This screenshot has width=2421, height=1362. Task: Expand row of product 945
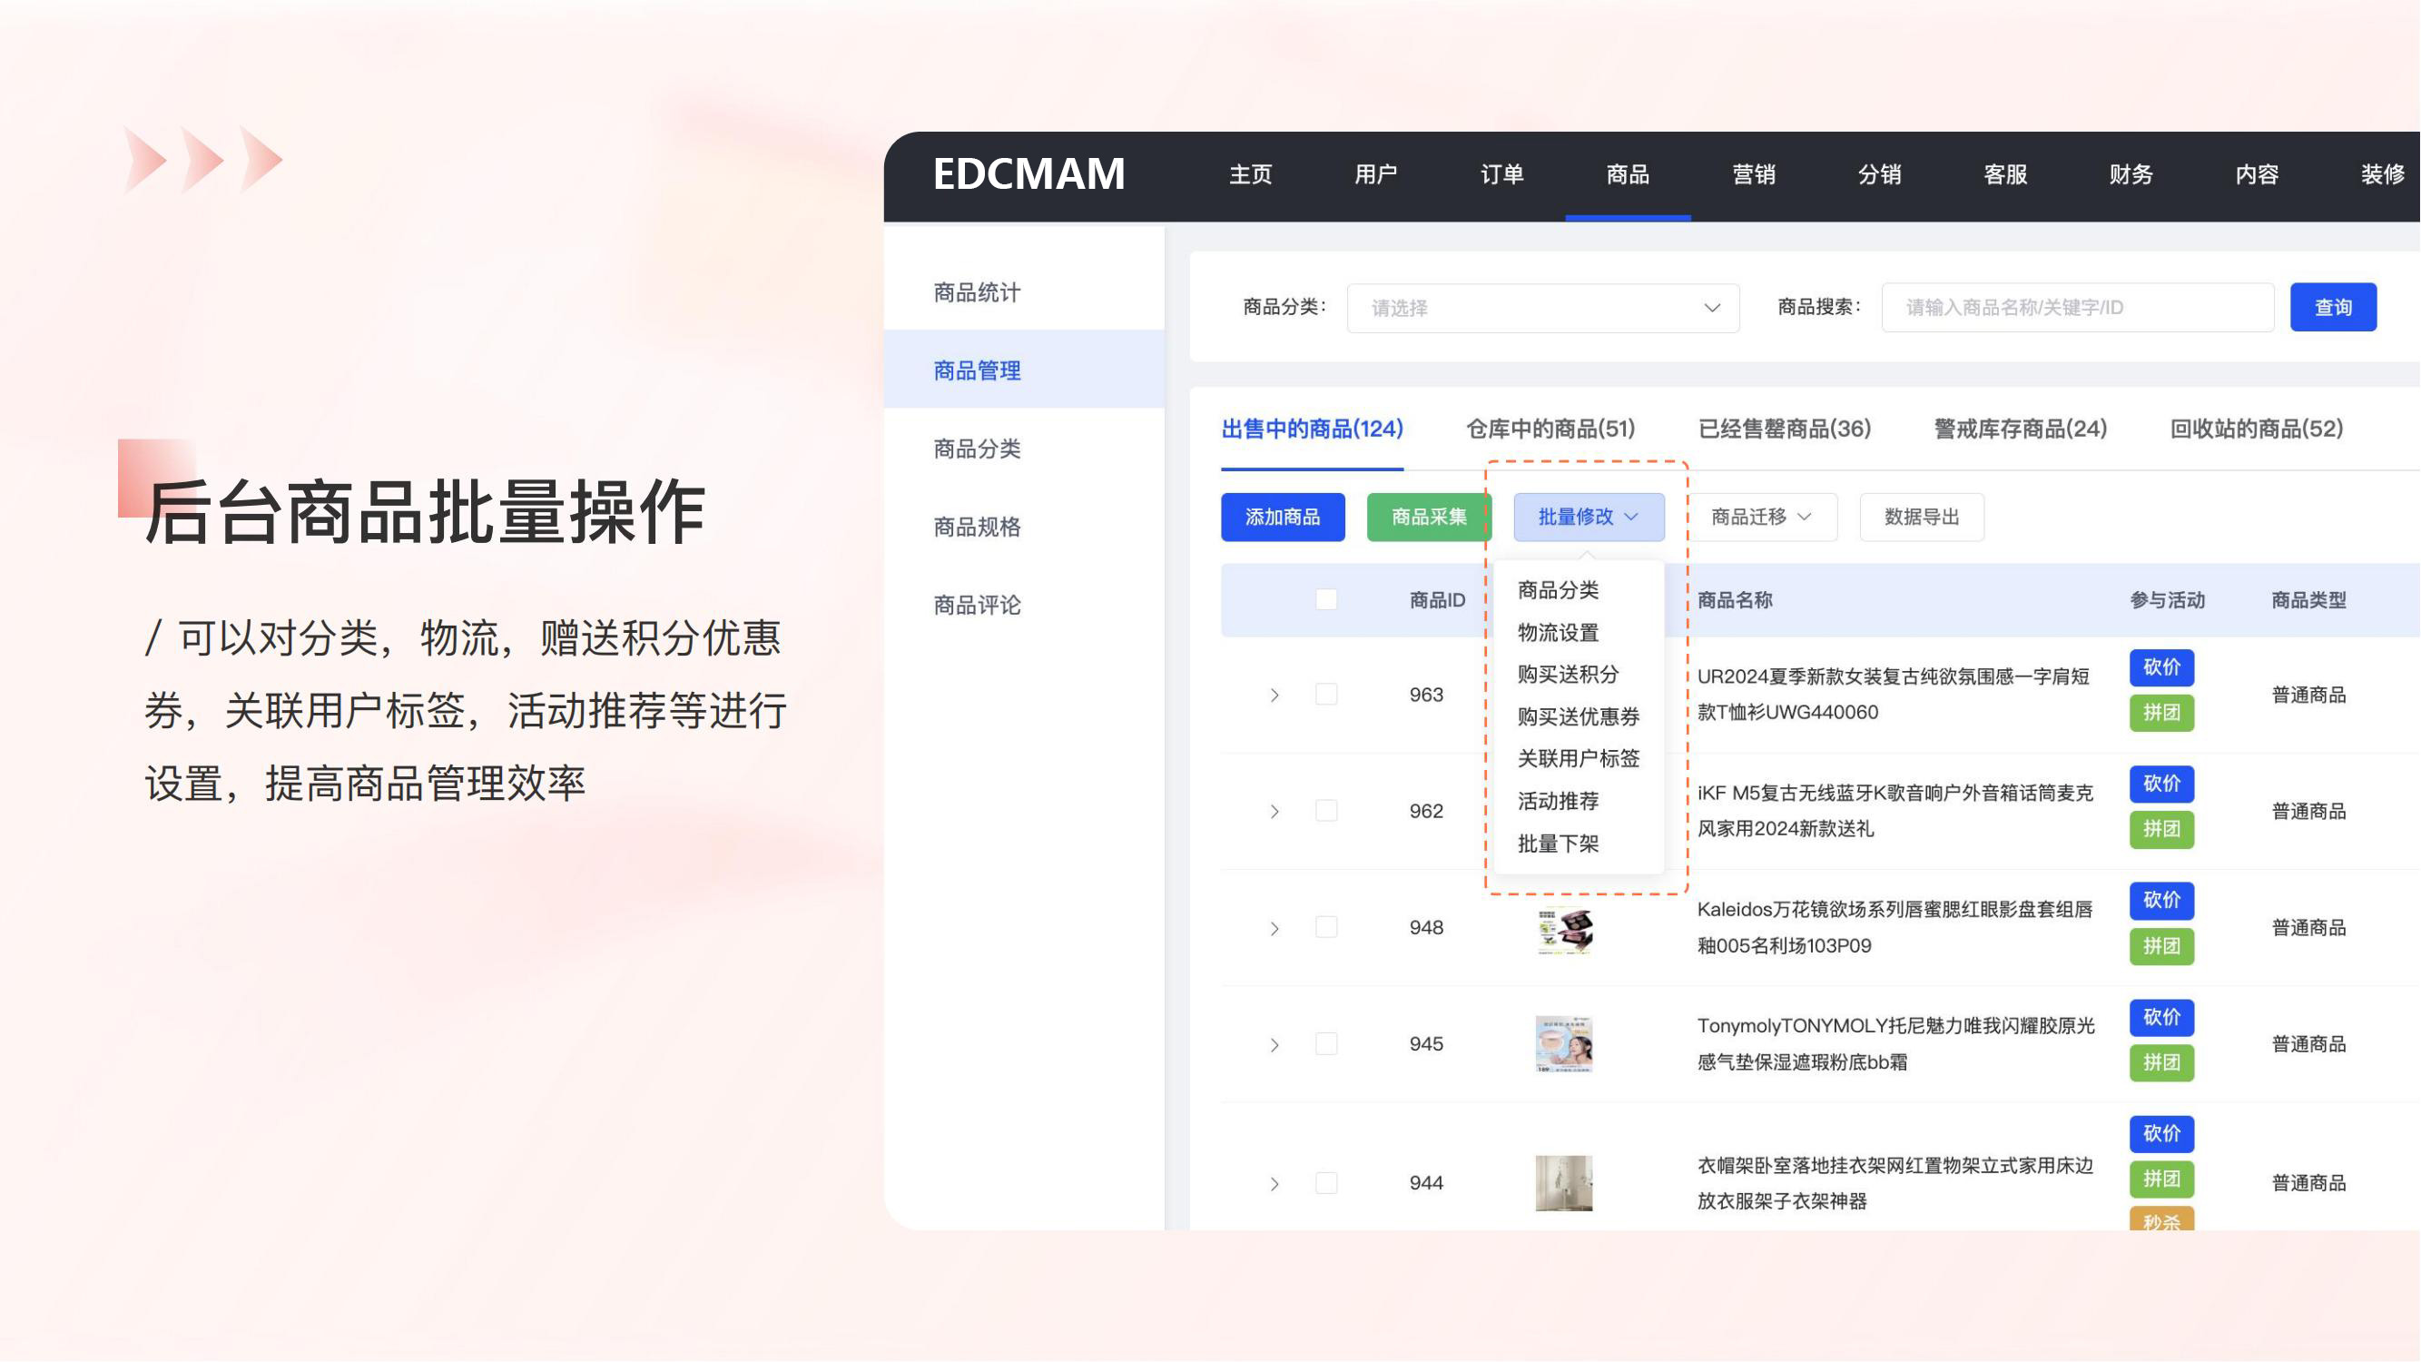pyautogui.click(x=1274, y=1045)
